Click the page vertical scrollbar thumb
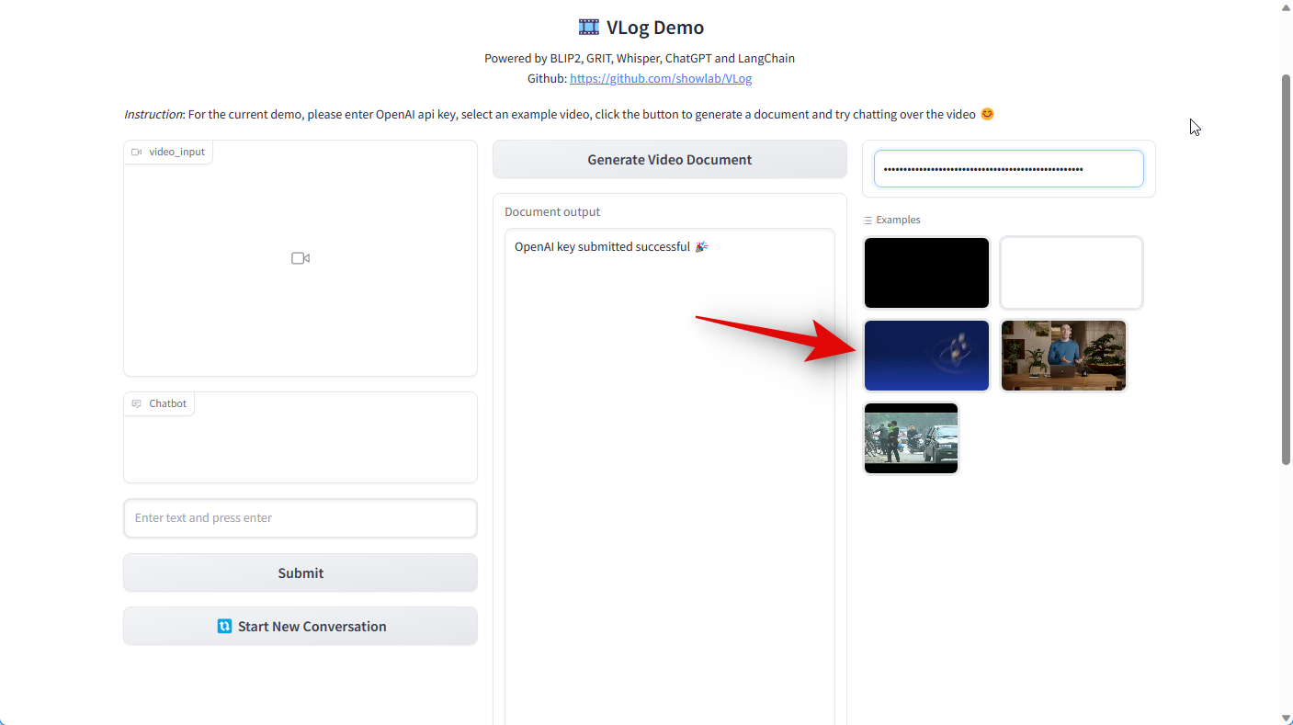 pyautogui.click(x=1286, y=269)
